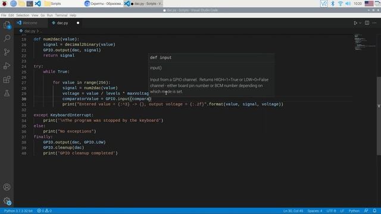Select the dac.py editor tab
The height and width of the screenshot is (214, 381).
pyautogui.click(x=62, y=23)
